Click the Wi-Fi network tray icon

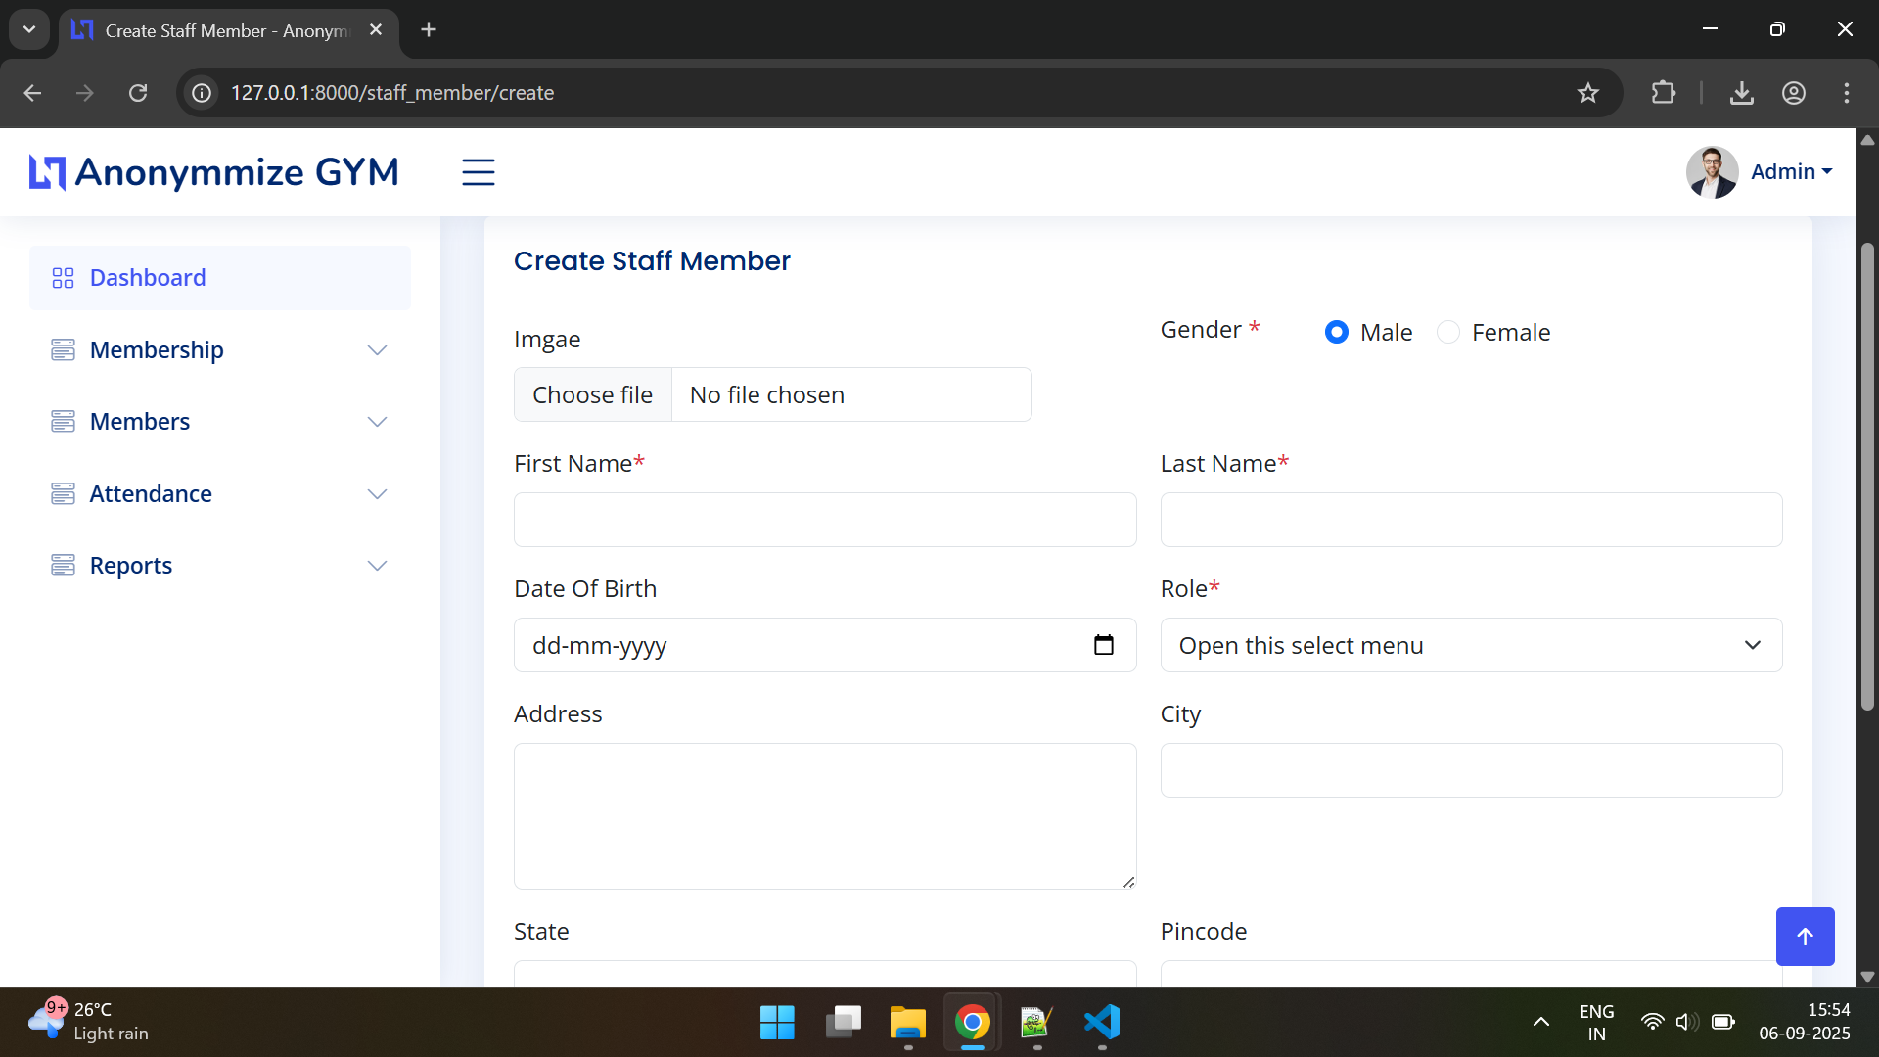point(1652,1023)
